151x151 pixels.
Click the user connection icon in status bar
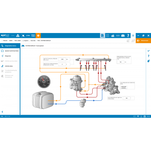(141, 116)
